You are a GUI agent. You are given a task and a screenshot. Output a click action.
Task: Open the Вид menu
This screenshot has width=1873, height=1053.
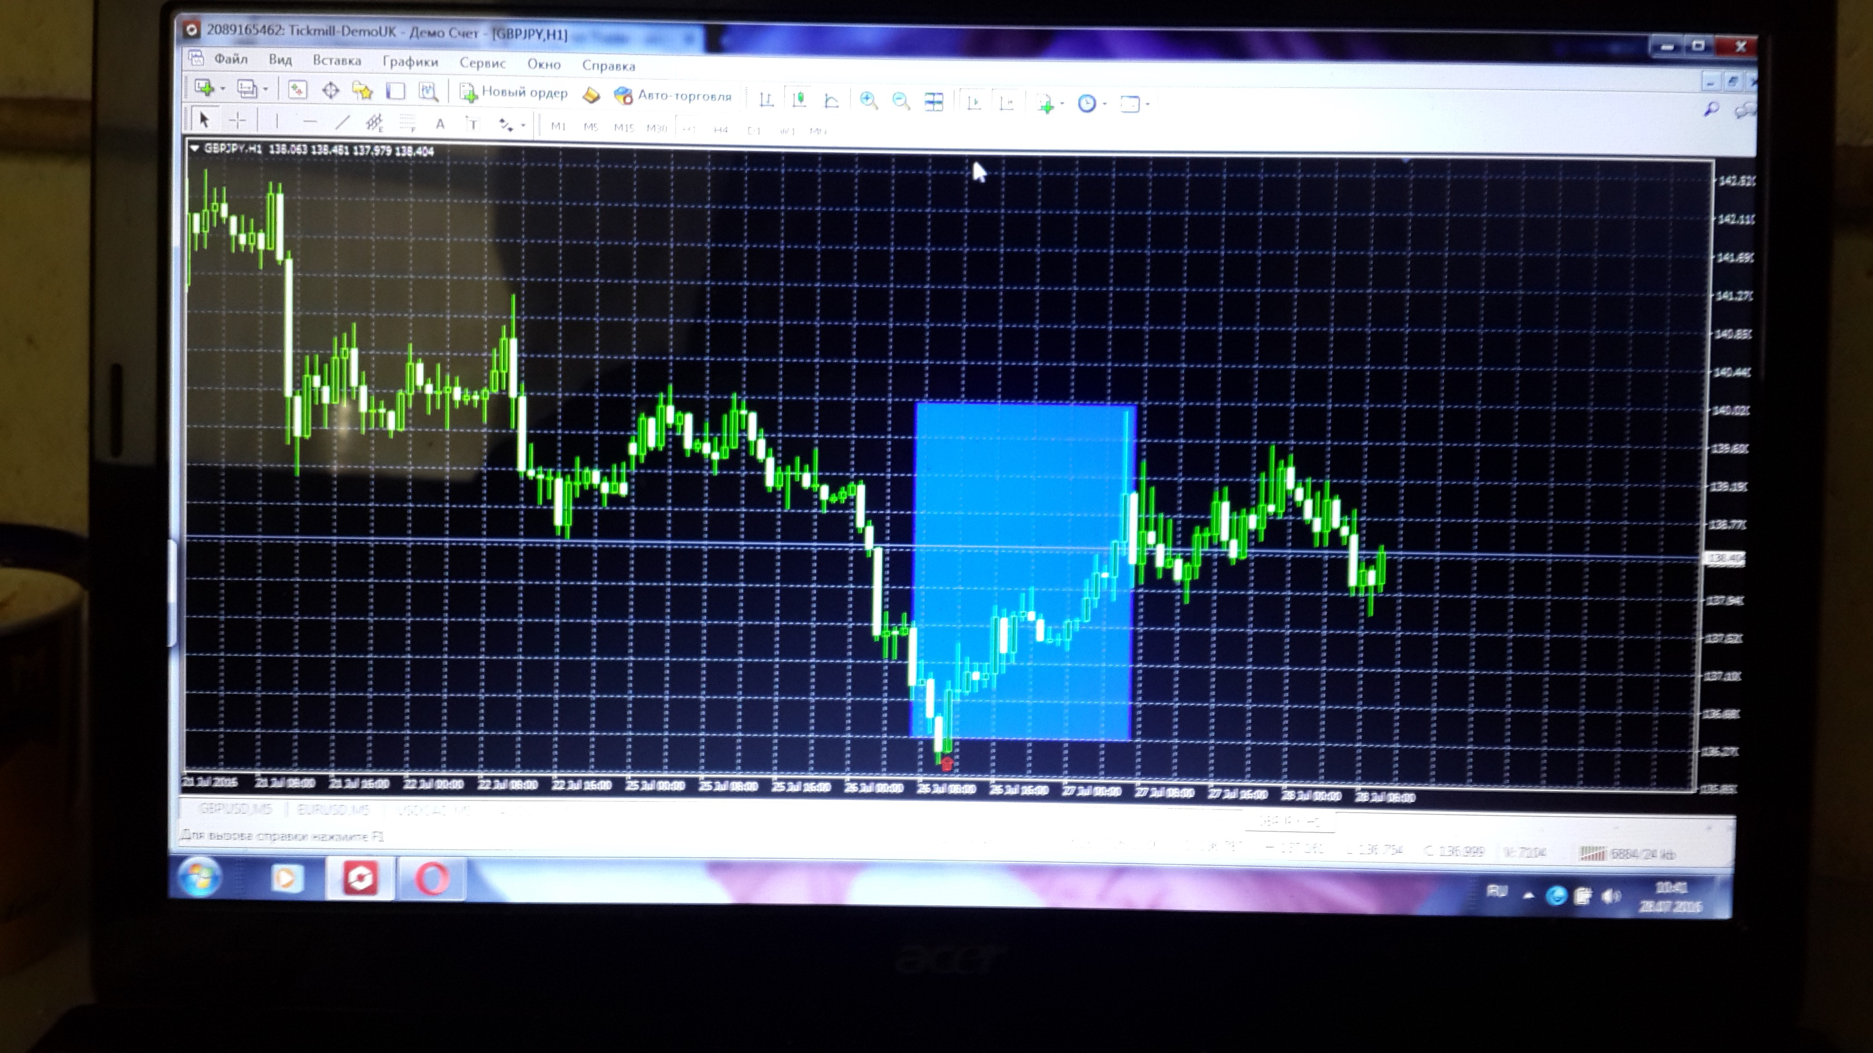click(x=280, y=59)
